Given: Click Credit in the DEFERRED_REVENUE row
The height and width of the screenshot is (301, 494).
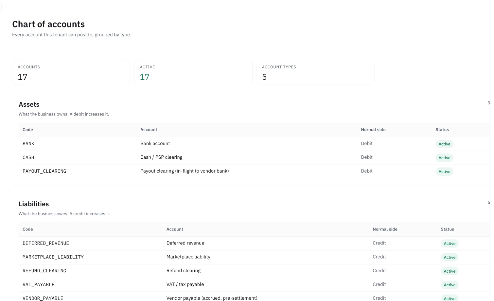Looking at the screenshot, I should point(379,243).
